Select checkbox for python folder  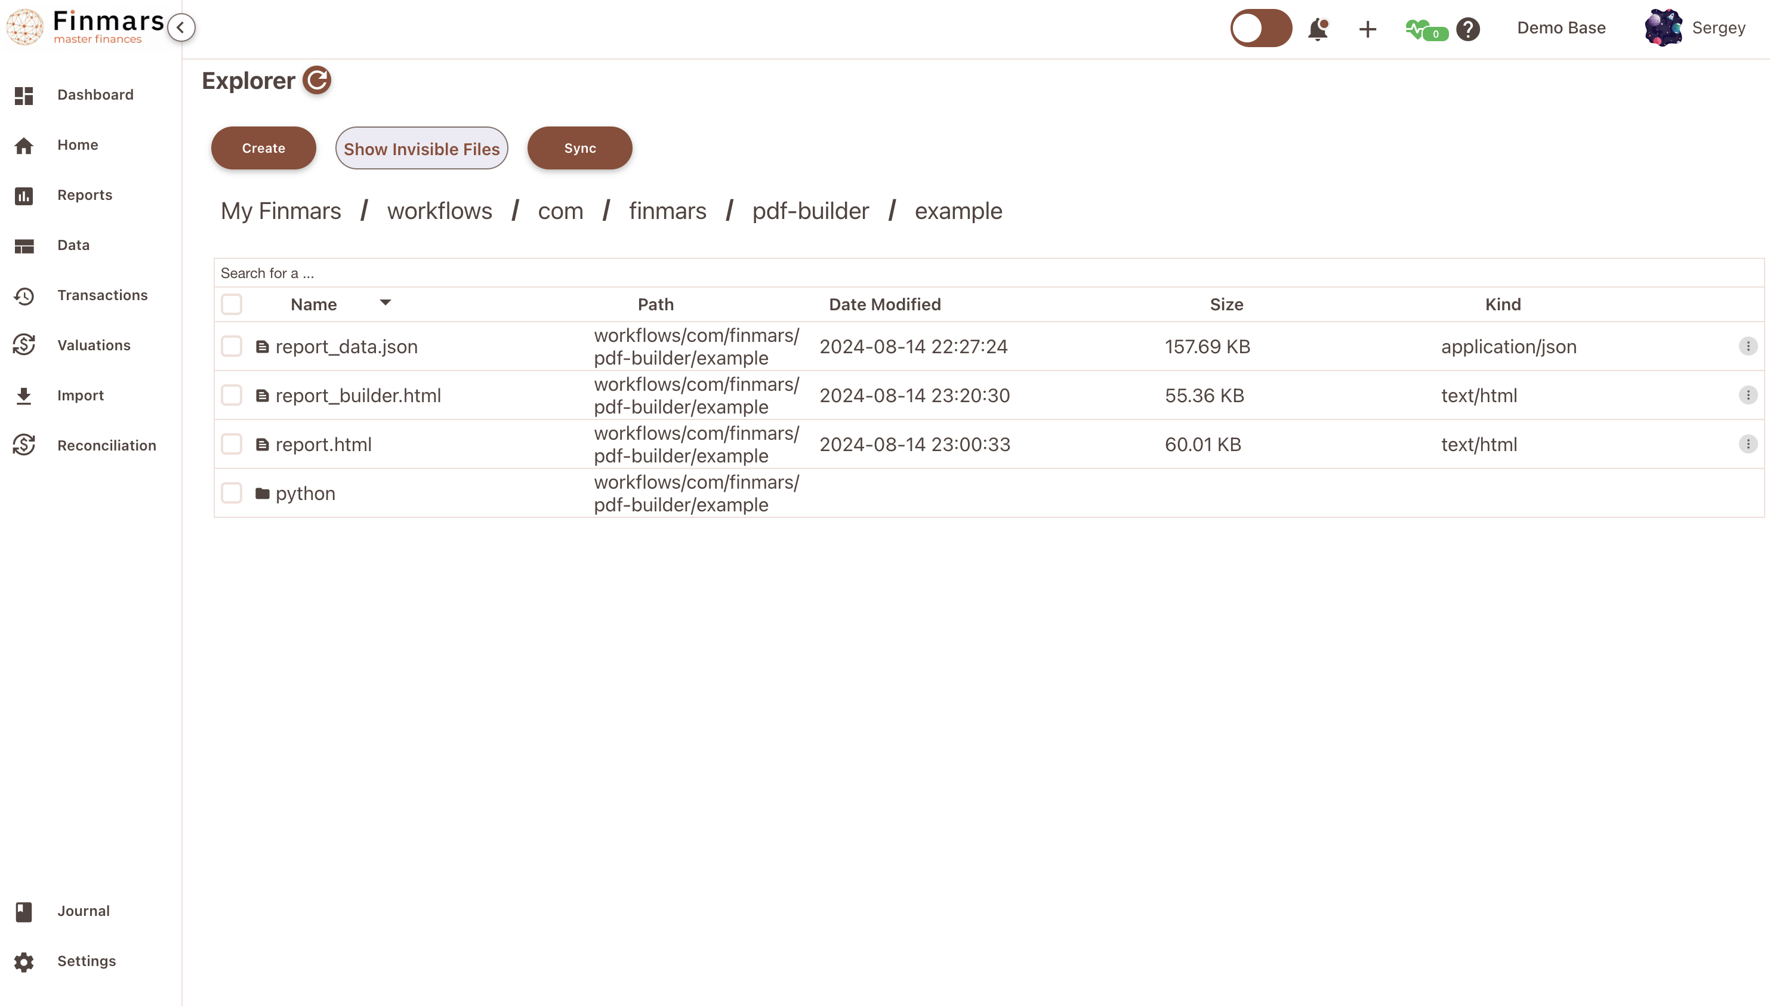click(x=232, y=493)
